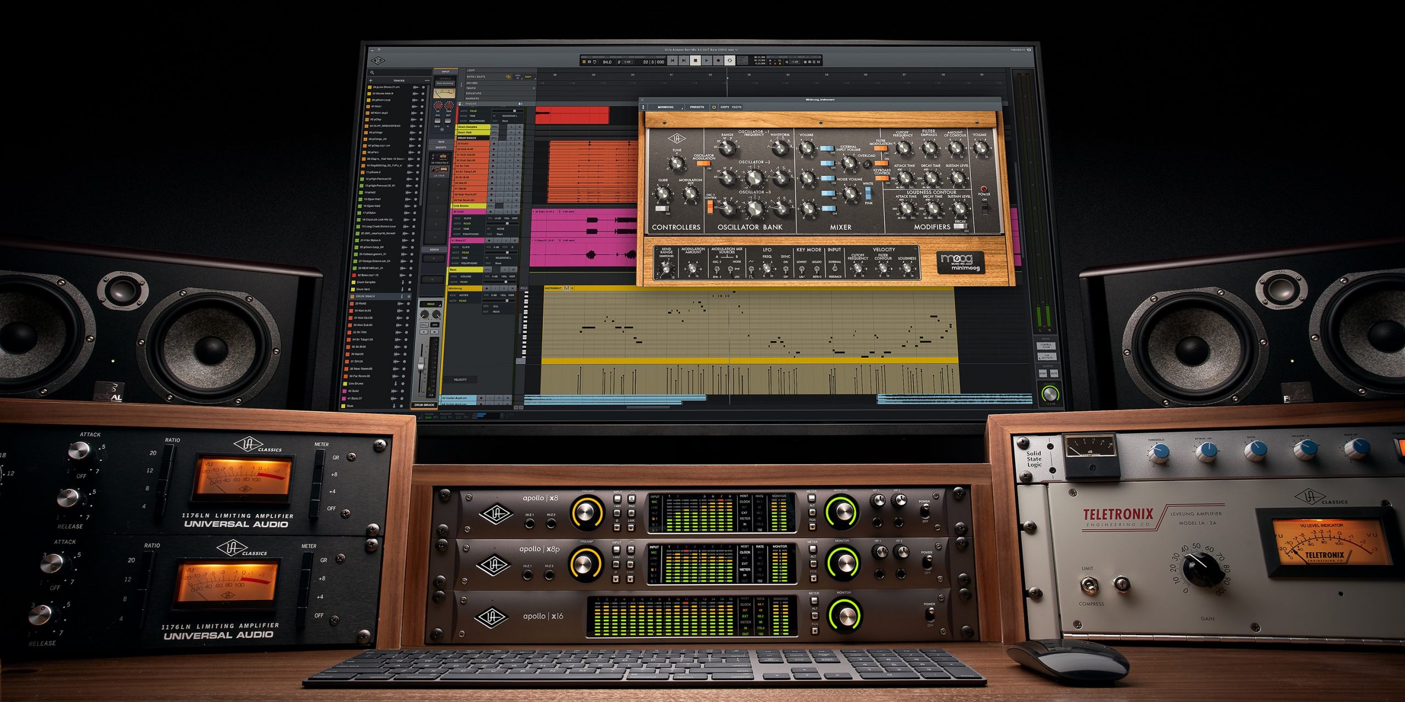Click the Record button in the transport

pos(718,60)
